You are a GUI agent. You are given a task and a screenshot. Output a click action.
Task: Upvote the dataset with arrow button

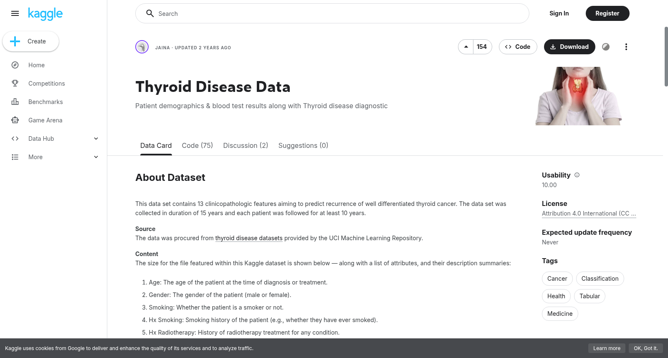(466, 47)
